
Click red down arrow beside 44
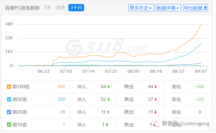pos(155,87)
